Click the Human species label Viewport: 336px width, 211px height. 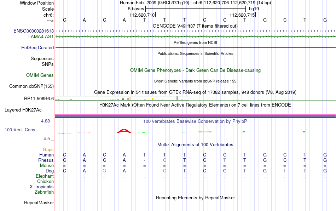click(46, 155)
